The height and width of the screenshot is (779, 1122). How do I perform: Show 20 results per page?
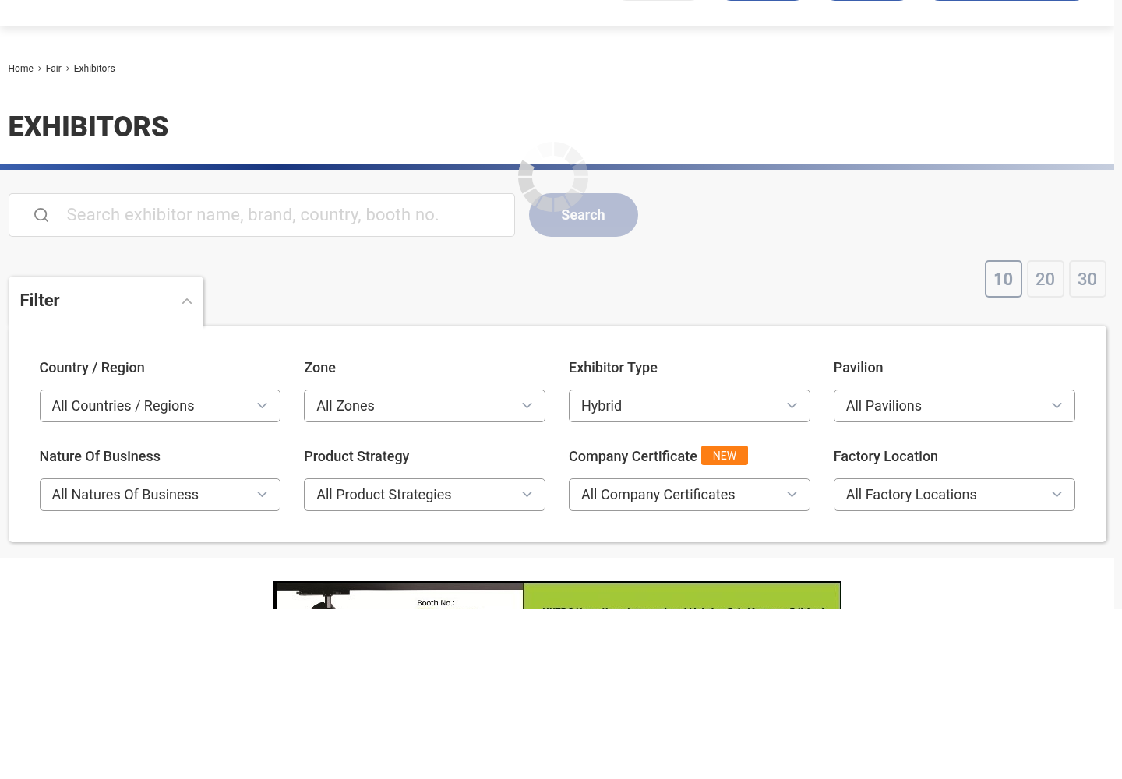click(1046, 279)
